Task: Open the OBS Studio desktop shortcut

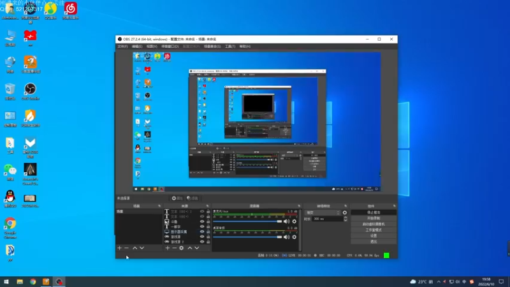Action: point(30,91)
